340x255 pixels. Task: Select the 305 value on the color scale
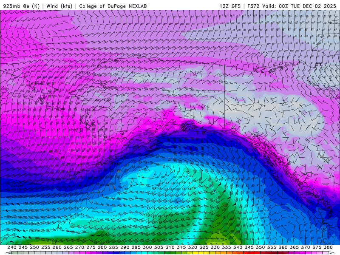tap(159, 247)
